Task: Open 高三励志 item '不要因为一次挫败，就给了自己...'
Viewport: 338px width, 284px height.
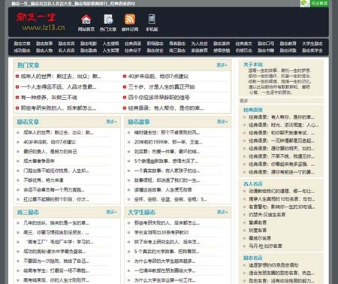Action: pyautogui.click(x=56, y=261)
